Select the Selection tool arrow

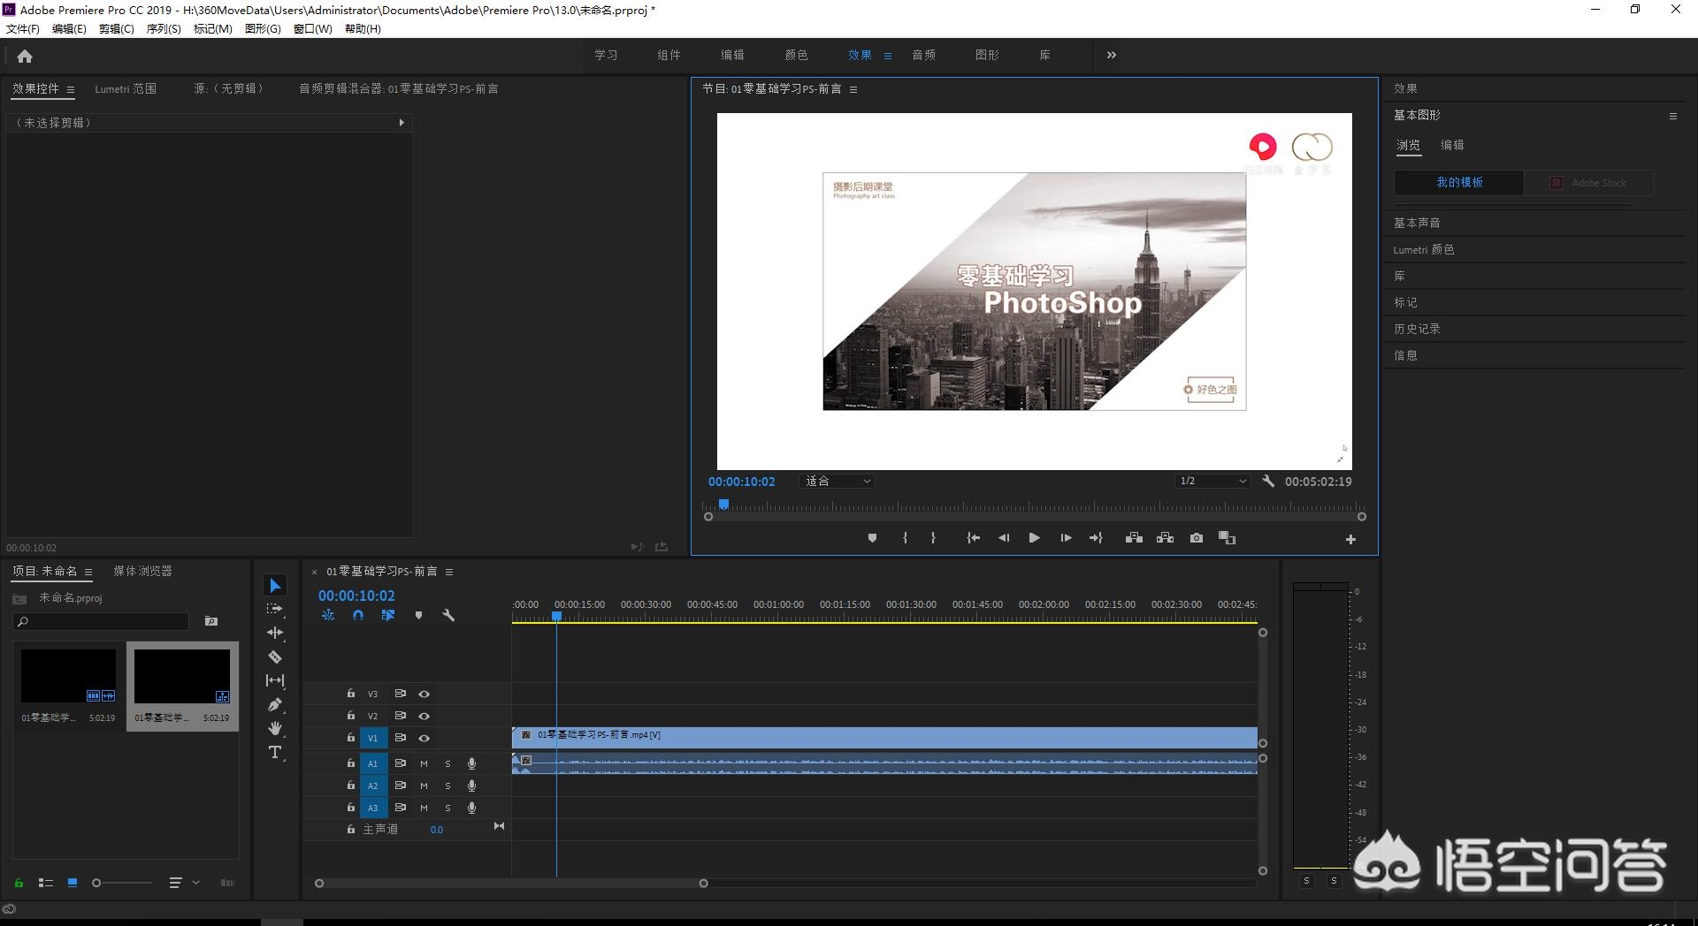tap(275, 586)
